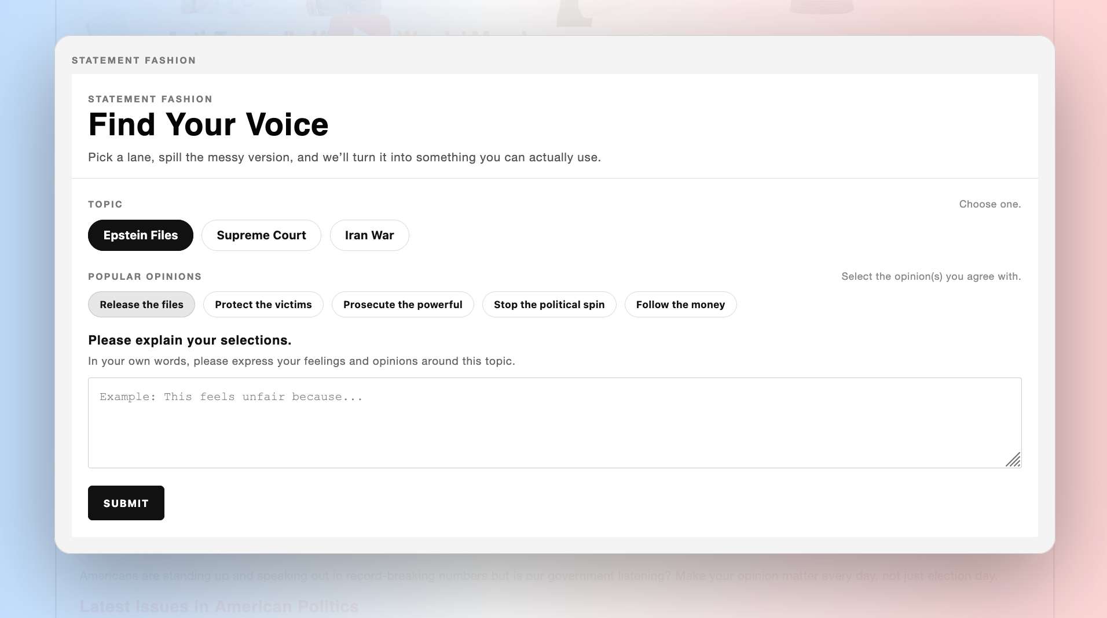This screenshot has height=618, width=1107.
Task: Submit the Find Your Voice form
Action: (x=126, y=503)
